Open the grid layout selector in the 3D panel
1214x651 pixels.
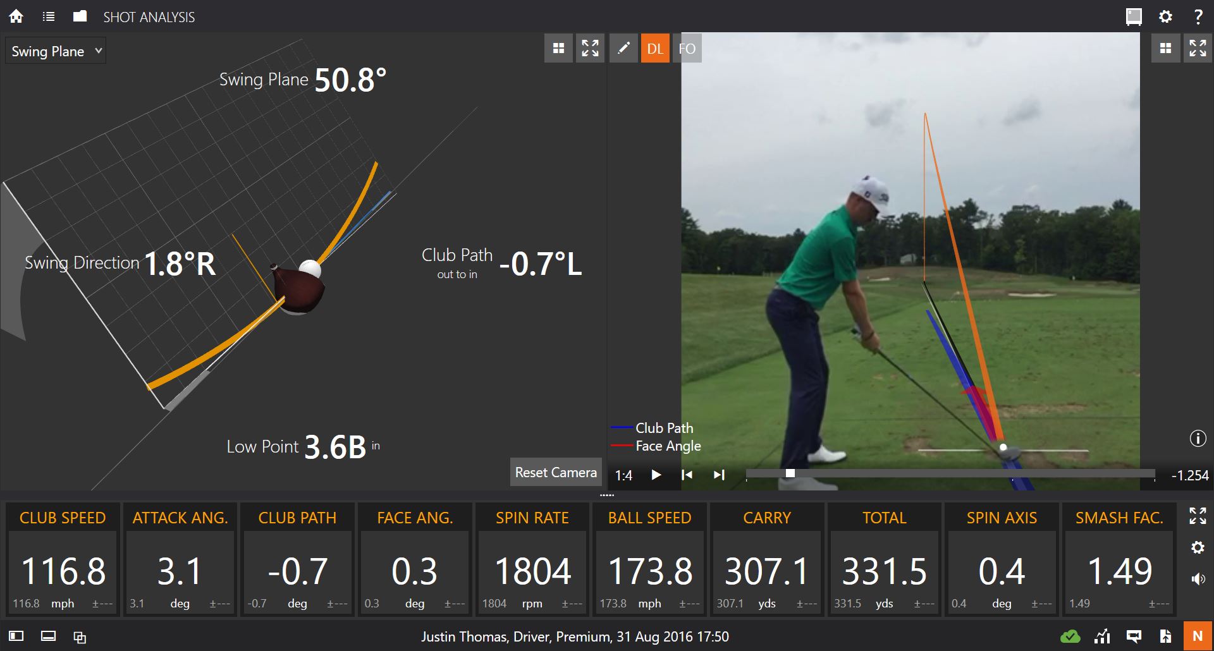tap(558, 48)
